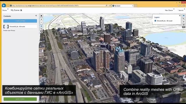Open a new blank browser tab
The width and height of the screenshot is (186, 104).
[x=135, y=6]
